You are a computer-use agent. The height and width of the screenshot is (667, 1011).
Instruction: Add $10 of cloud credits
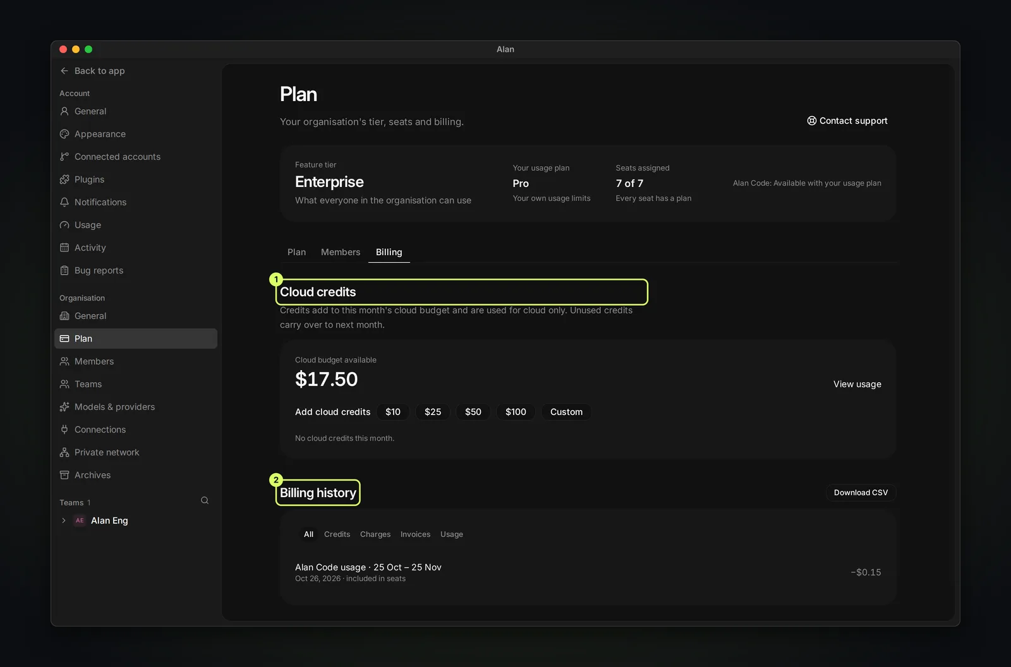[x=393, y=412]
